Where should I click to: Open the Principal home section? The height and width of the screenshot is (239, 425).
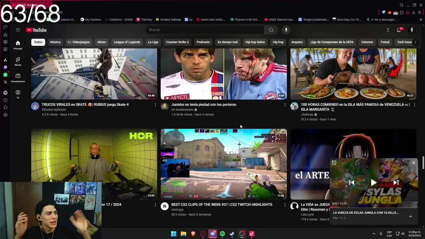point(18,45)
